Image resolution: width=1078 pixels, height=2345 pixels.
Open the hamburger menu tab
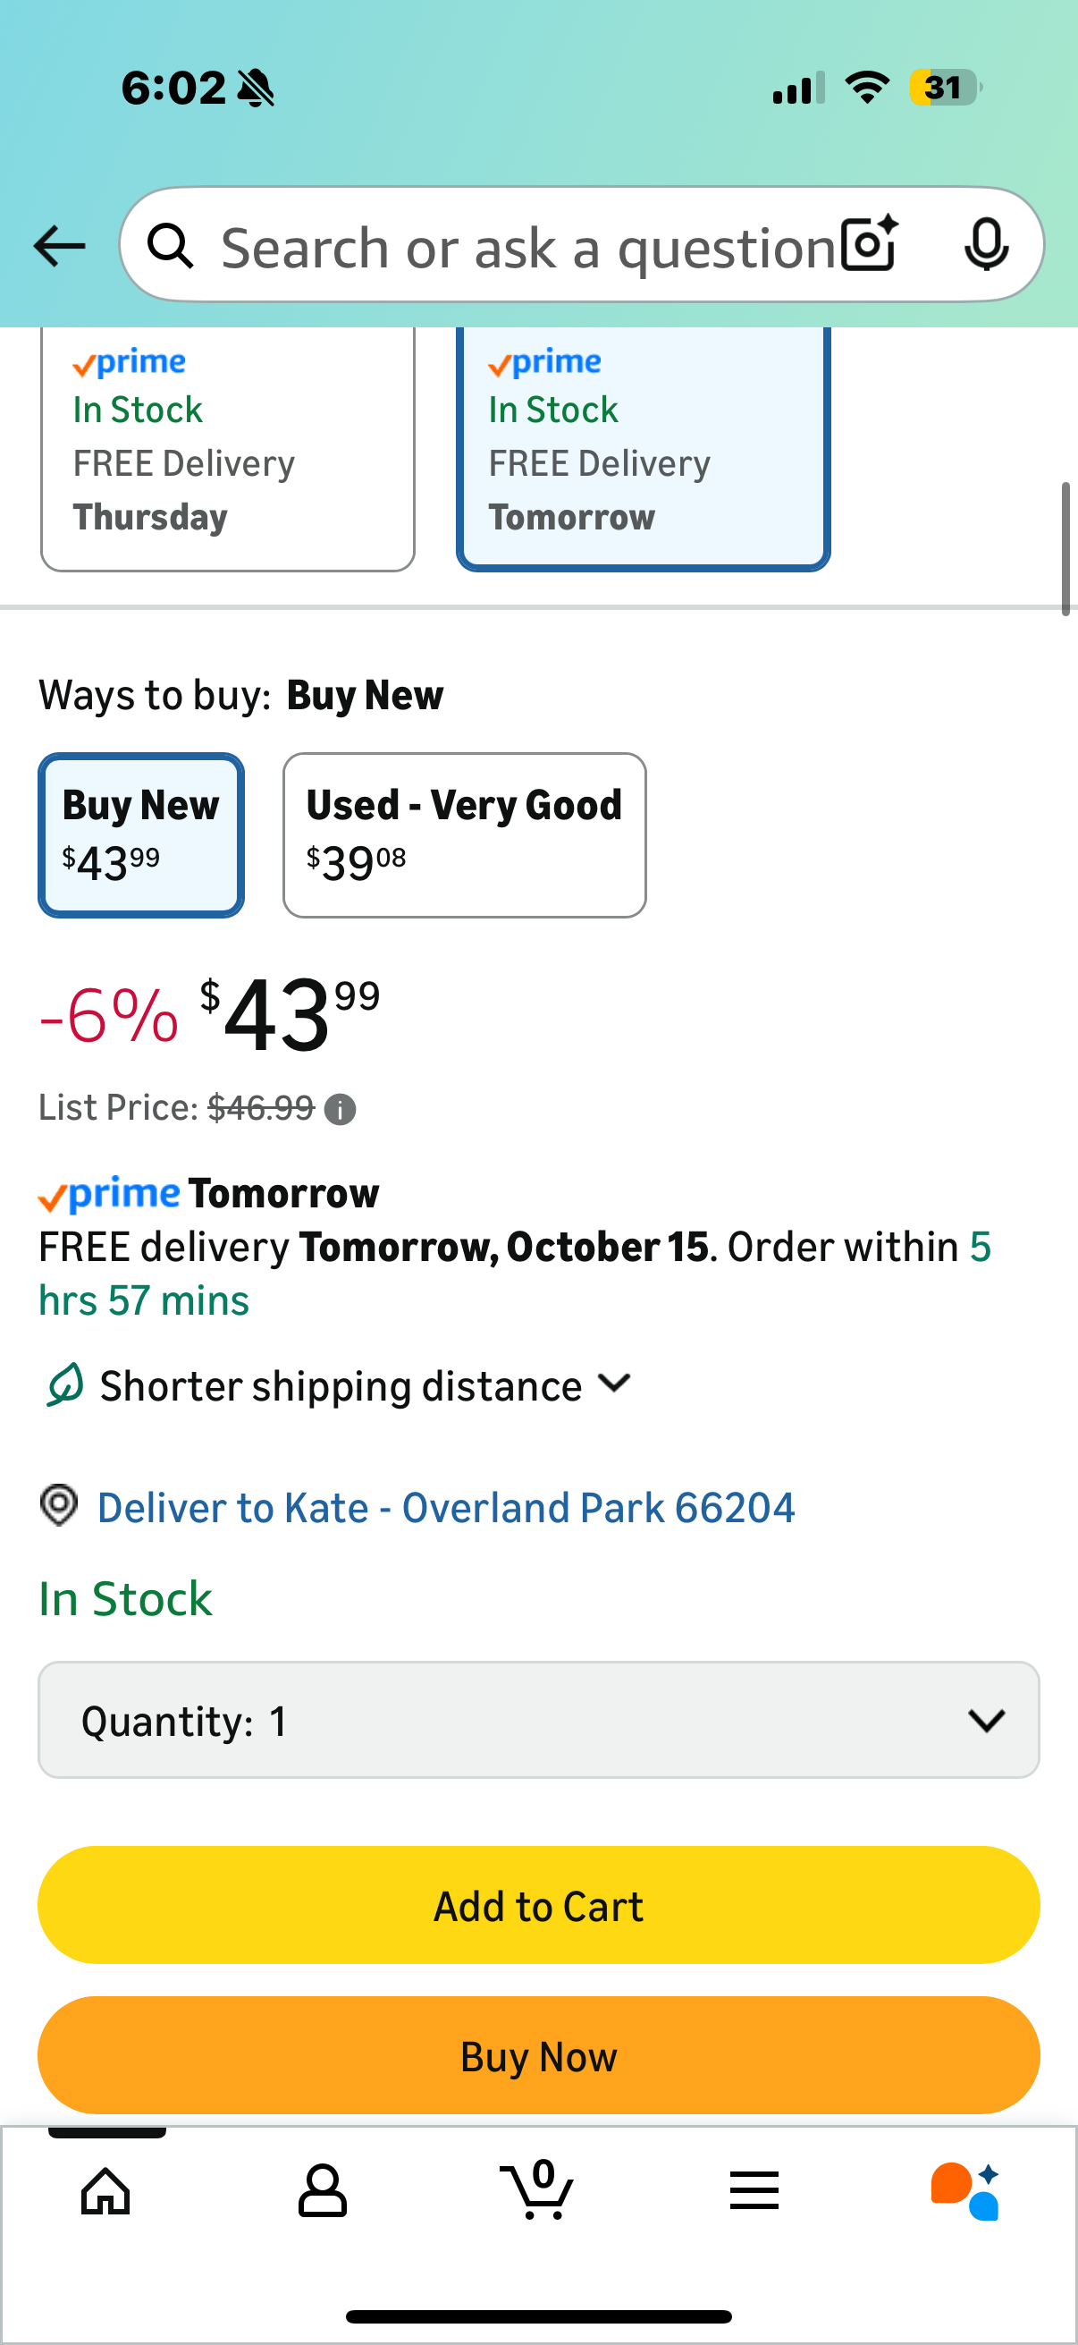click(754, 2190)
